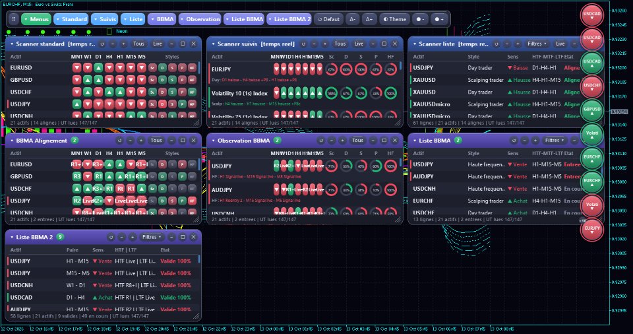
Task: Click the plus icon in Scanner suivis header
Action: [x=325, y=44]
